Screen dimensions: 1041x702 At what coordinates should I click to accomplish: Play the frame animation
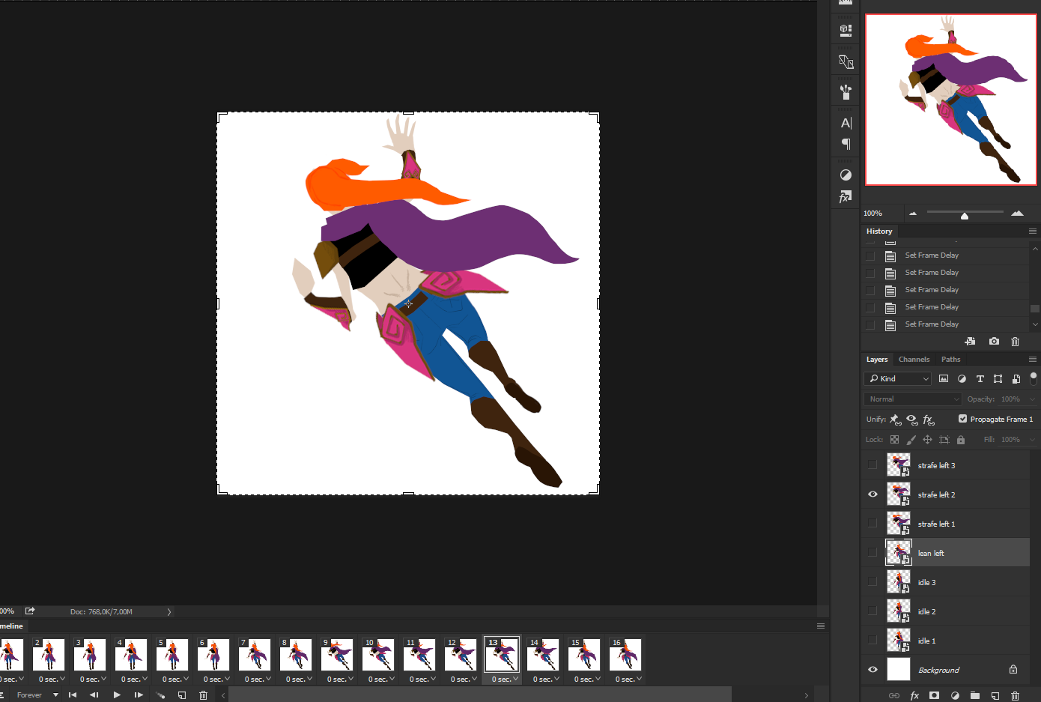click(x=117, y=695)
